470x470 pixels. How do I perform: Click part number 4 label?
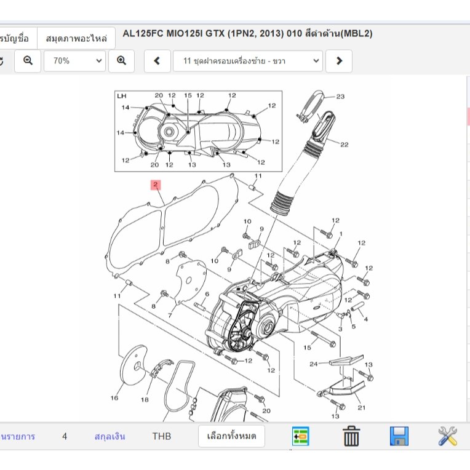[365, 319]
